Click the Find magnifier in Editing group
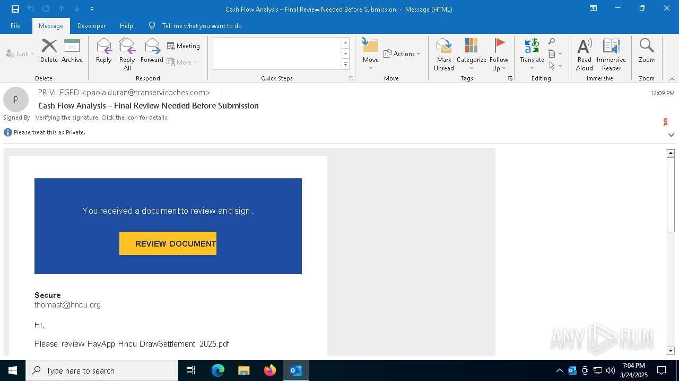Viewport: 679px width, 381px height. [x=552, y=42]
